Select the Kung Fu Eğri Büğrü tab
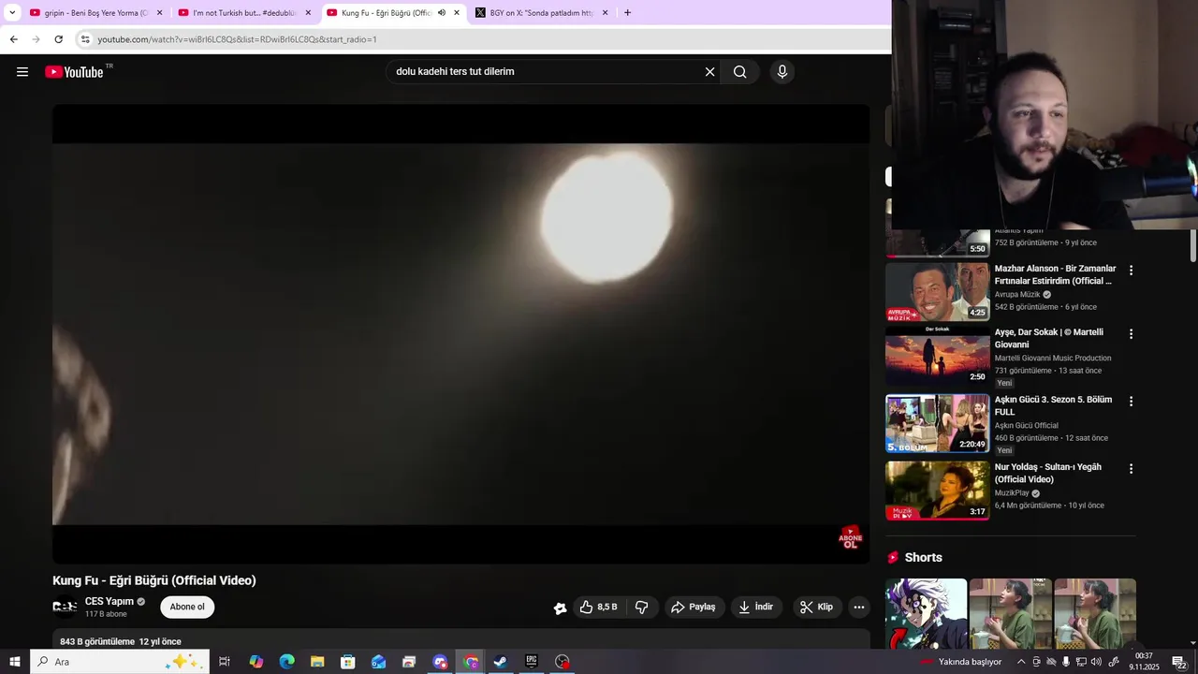Viewport: 1198px width, 674px height. (393, 13)
